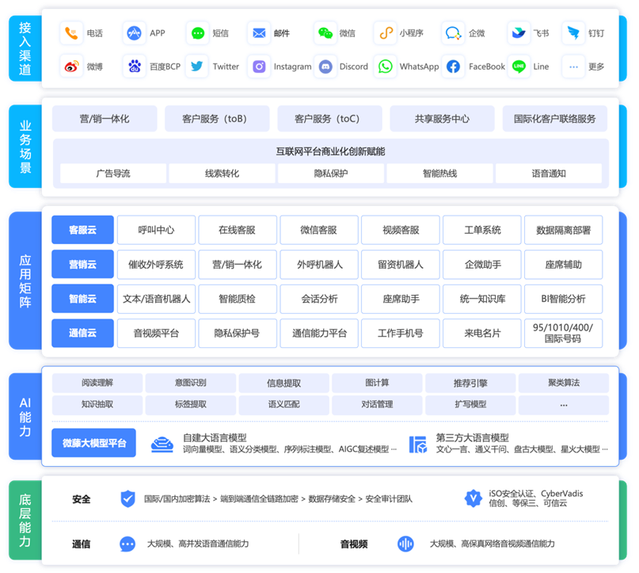
Task: Select the 线索转化 cell
Action: click(x=222, y=174)
